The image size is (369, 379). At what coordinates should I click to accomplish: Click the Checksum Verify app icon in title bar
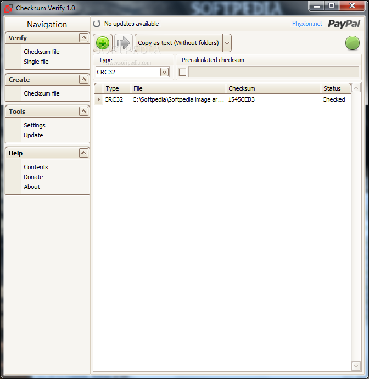[9, 8]
